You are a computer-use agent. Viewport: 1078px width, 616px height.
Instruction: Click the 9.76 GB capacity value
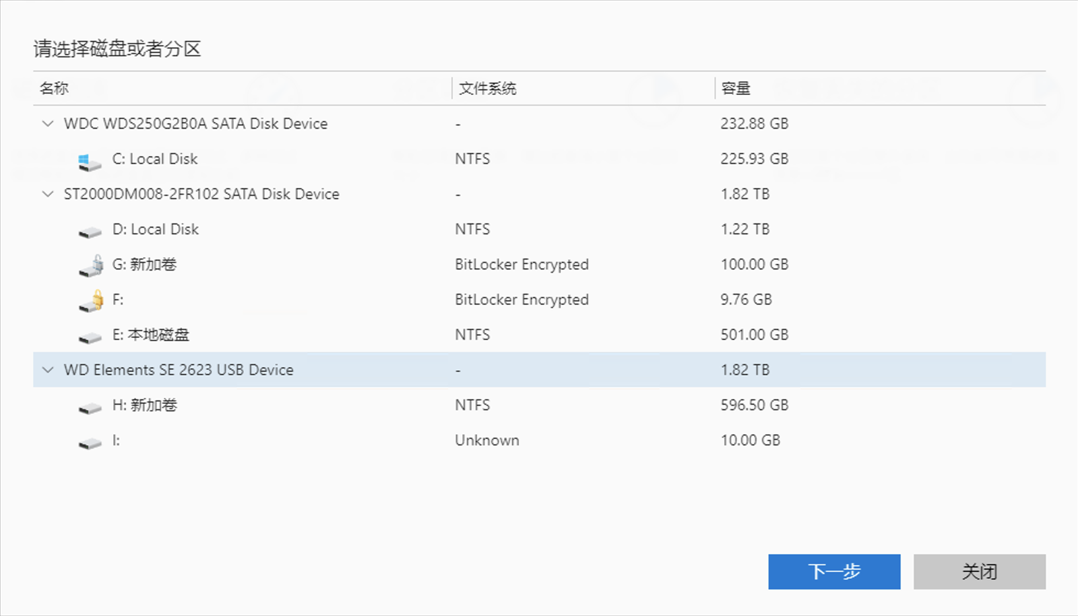tap(747, 300)
